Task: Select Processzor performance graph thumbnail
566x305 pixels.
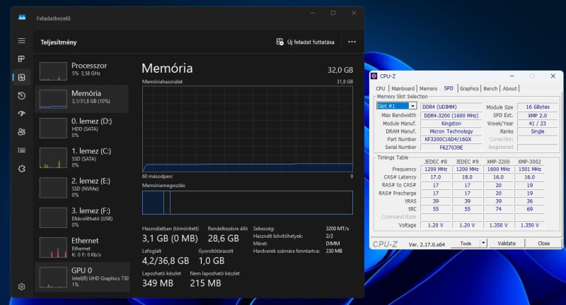Action: coord(53,71)
